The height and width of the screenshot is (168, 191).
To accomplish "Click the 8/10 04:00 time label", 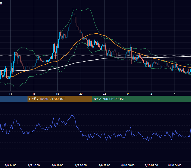I will 175,165.
